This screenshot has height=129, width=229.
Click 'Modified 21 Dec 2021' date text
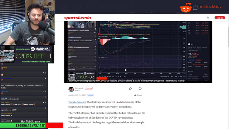77,95
